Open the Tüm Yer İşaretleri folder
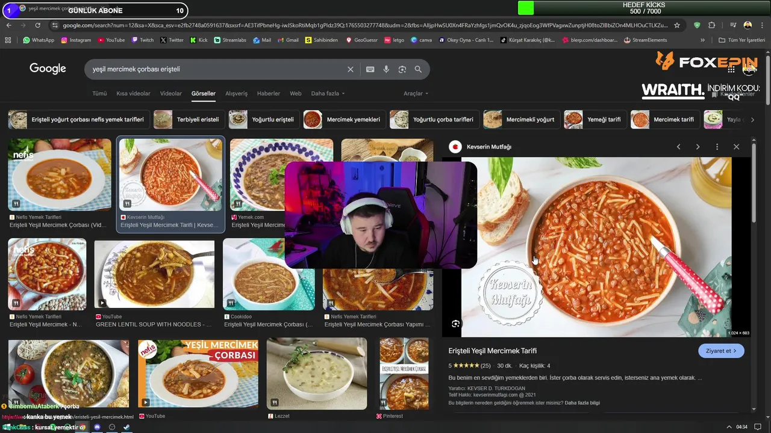This screenshot has width=771, height=433. (742, 40)
